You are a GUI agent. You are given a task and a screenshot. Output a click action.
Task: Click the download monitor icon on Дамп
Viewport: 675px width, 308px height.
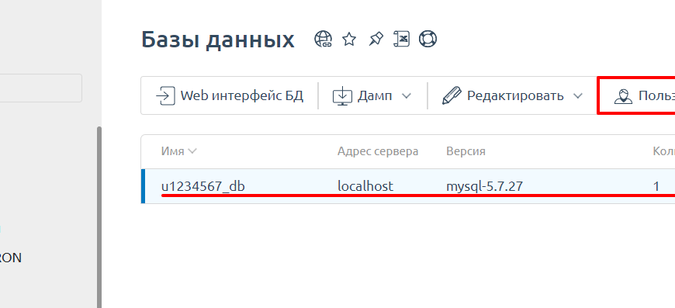click(343, 96)
